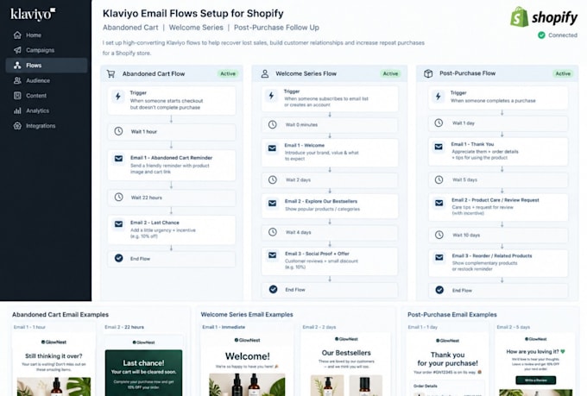Click the Post-Purchase Email Examples heading
The image size is (587, 396).
[451, 314]
